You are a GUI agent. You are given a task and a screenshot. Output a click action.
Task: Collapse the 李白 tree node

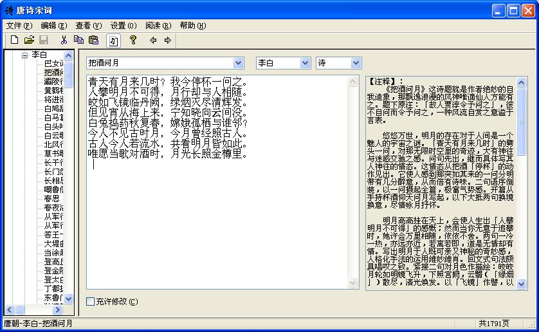coord(24,55)
